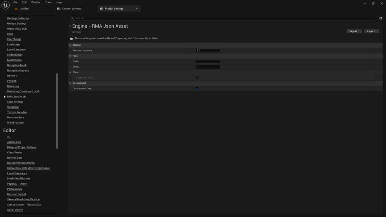Switch to the Content Browser tab

tap(72, 8)
